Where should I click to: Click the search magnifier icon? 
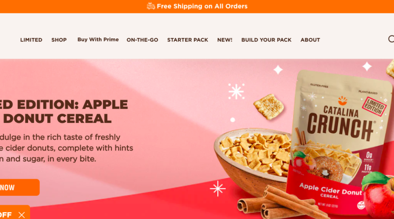pos(391,39)
